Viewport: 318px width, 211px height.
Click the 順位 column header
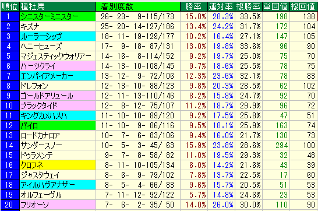(x=10, y=6)
